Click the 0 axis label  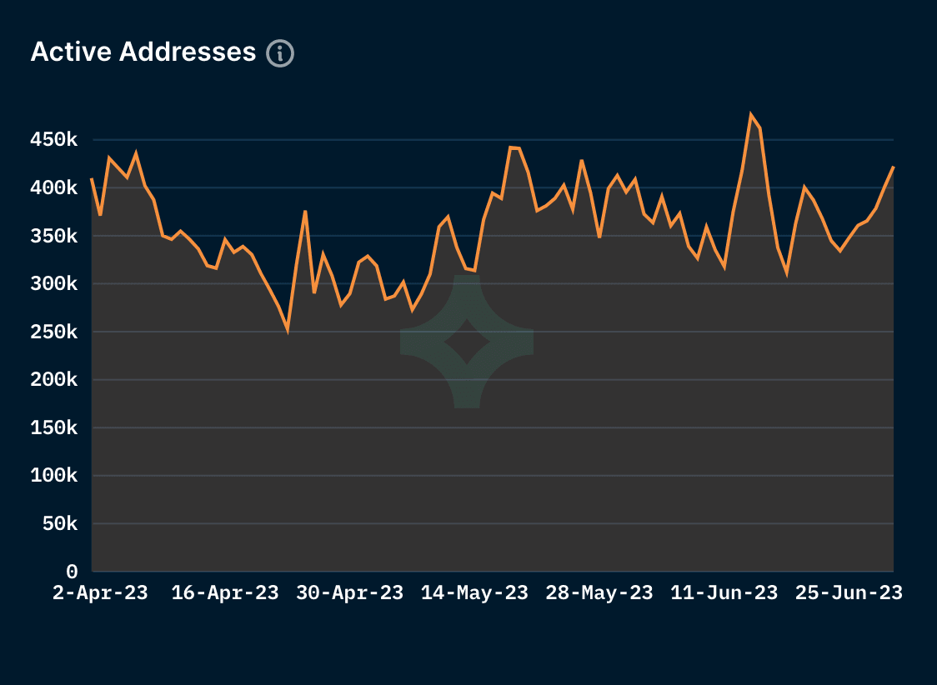73,572
